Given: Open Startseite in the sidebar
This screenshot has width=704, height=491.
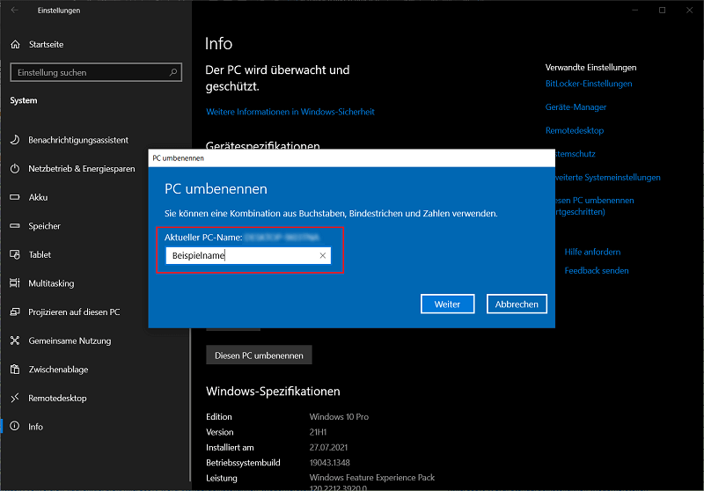Looking at the screenshot, I should [x=47, y=44].
